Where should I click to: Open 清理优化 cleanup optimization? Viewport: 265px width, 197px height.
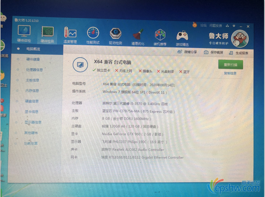[x=138, y=37]
